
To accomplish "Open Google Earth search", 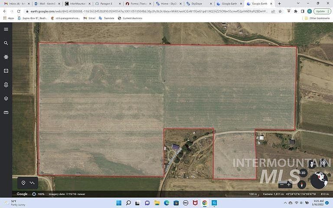I will (6, 43).
